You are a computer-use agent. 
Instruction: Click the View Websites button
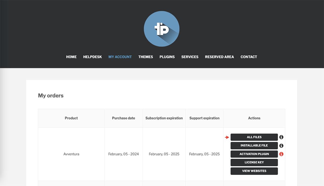[x=254, y=171]
